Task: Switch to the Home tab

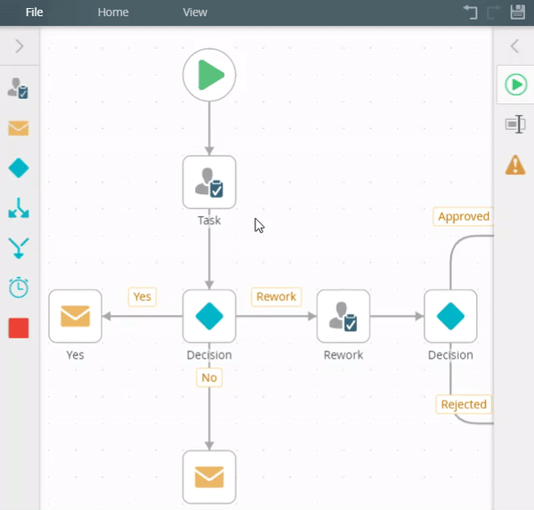Action: coord(113,12)
